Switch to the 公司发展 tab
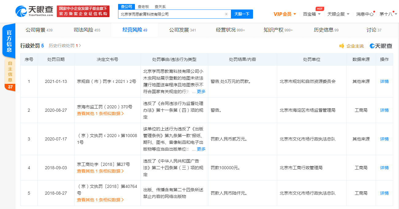This screenshot has height=209, width=399. coord(182,30)
